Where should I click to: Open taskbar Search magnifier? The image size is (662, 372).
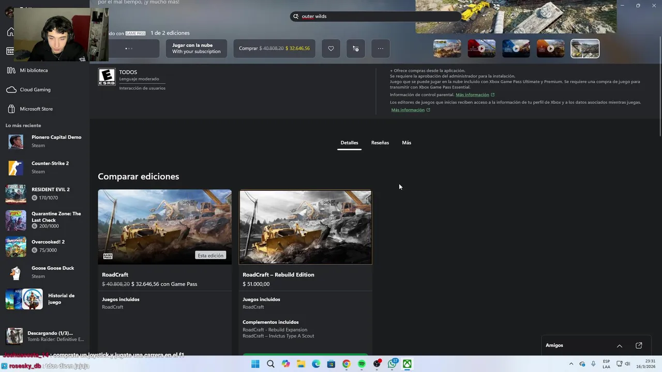[x=270, y=364]
